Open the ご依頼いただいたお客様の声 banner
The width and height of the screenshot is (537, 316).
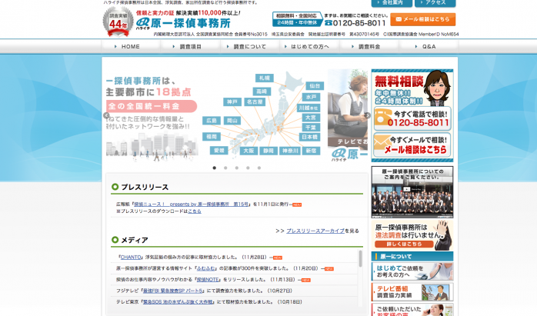tap(412, 310)
